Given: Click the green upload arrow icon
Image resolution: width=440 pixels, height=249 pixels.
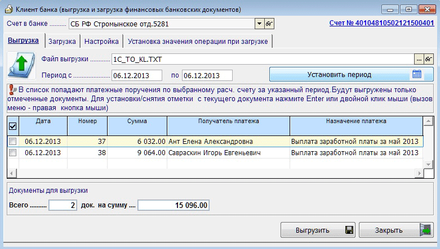Looking at the screenshot, I should pos(20,66).
